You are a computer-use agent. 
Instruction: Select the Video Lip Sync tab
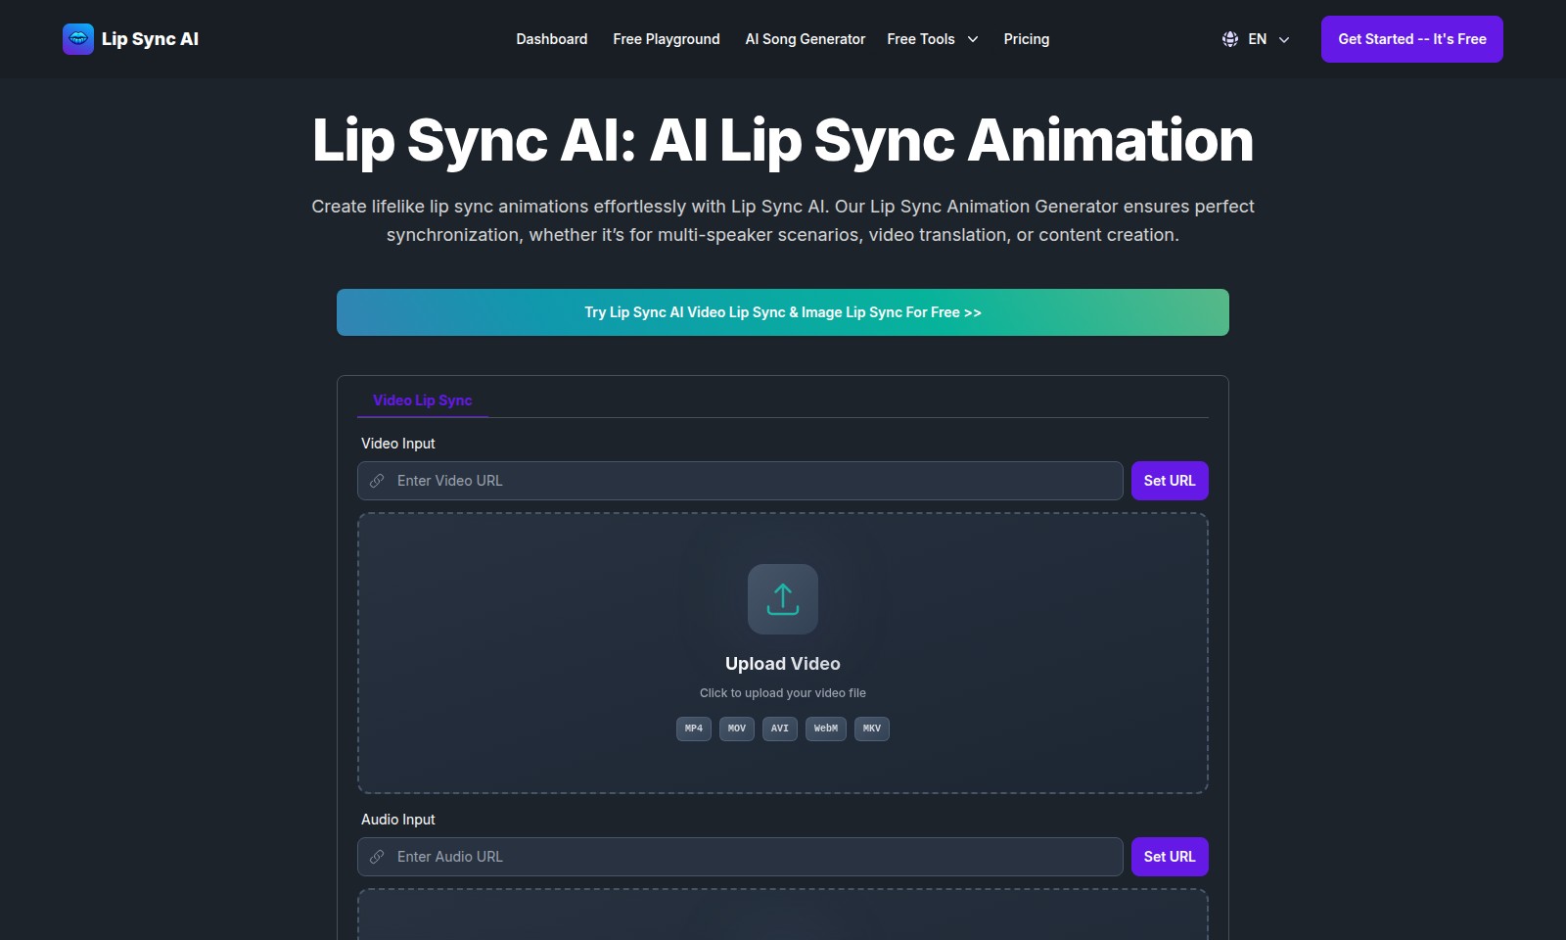click(423, 400)
